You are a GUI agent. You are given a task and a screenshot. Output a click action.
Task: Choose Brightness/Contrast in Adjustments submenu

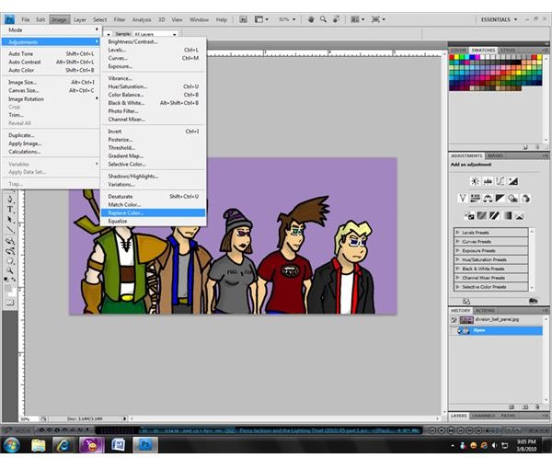[x=153, y=41]
